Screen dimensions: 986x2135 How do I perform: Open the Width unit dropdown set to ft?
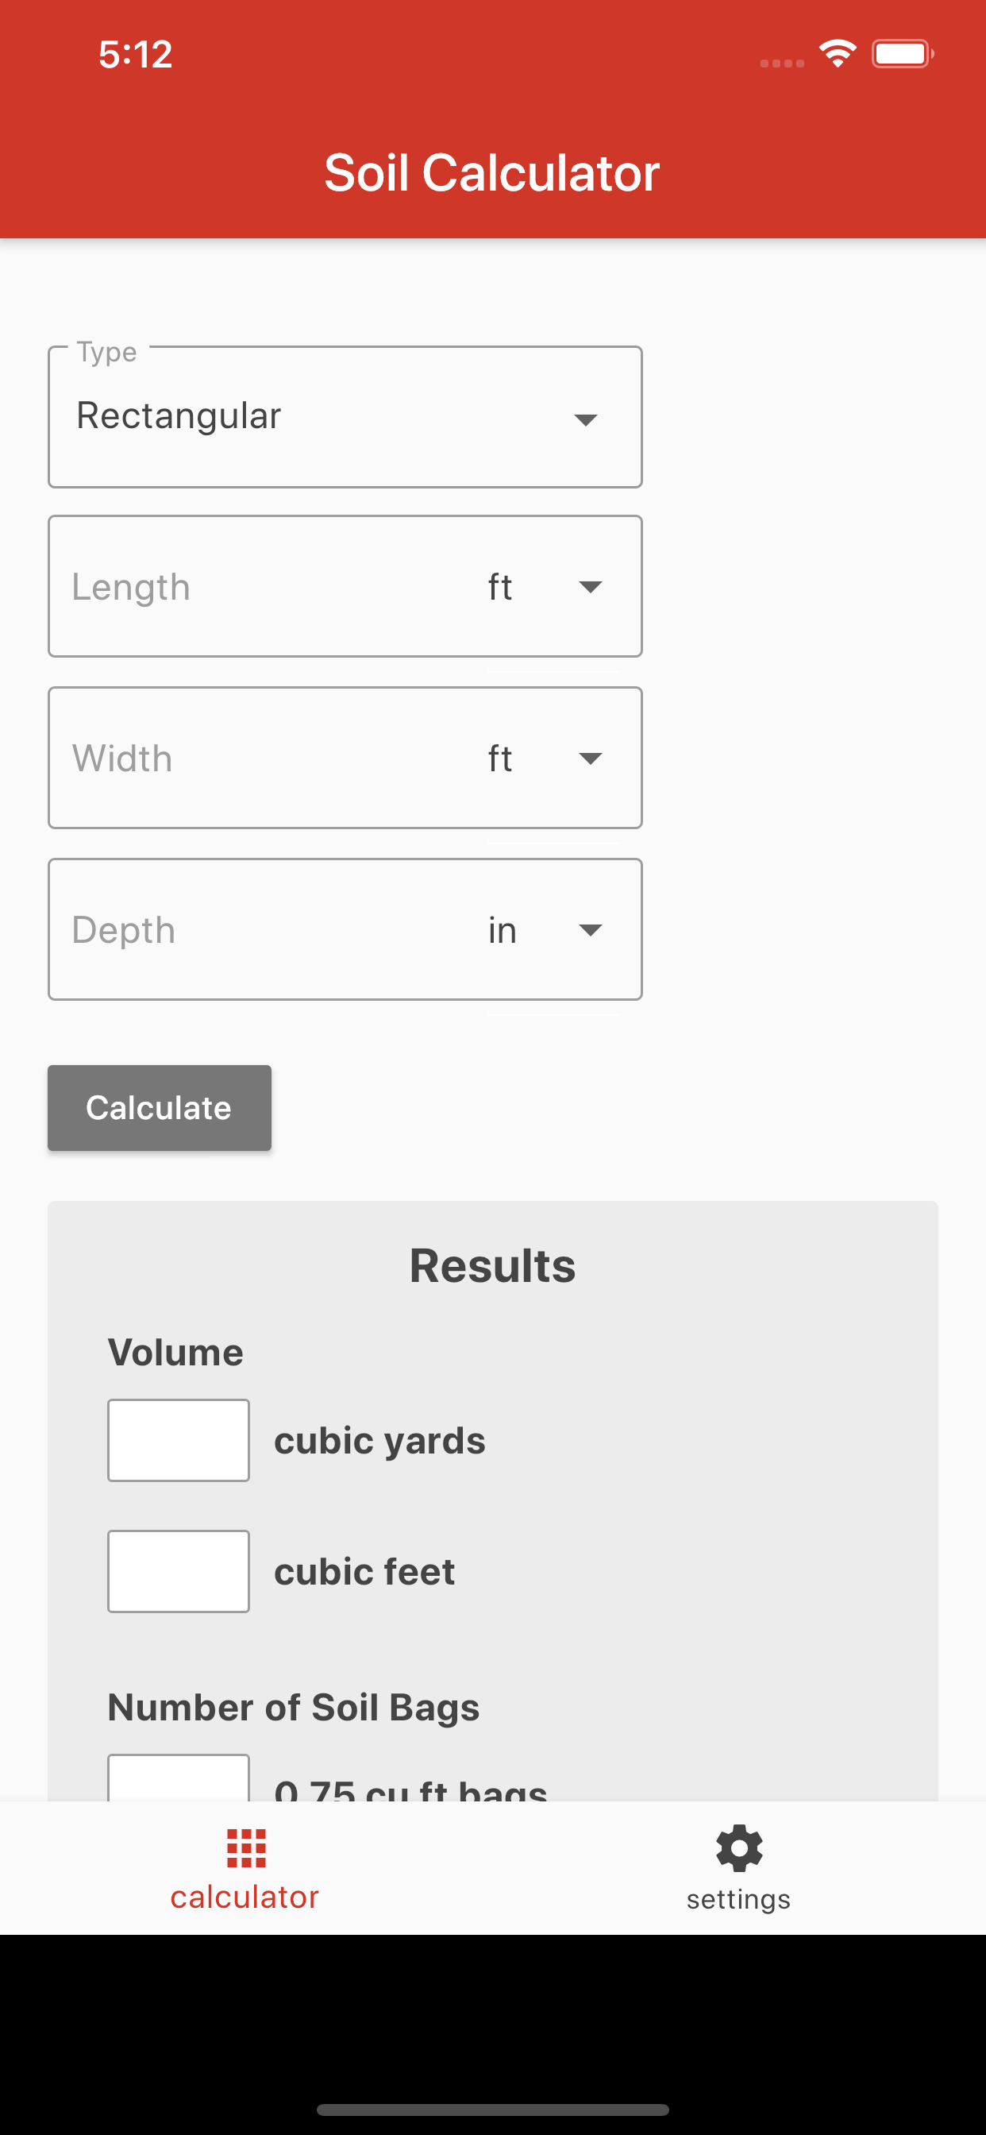[x=588, y=757]
